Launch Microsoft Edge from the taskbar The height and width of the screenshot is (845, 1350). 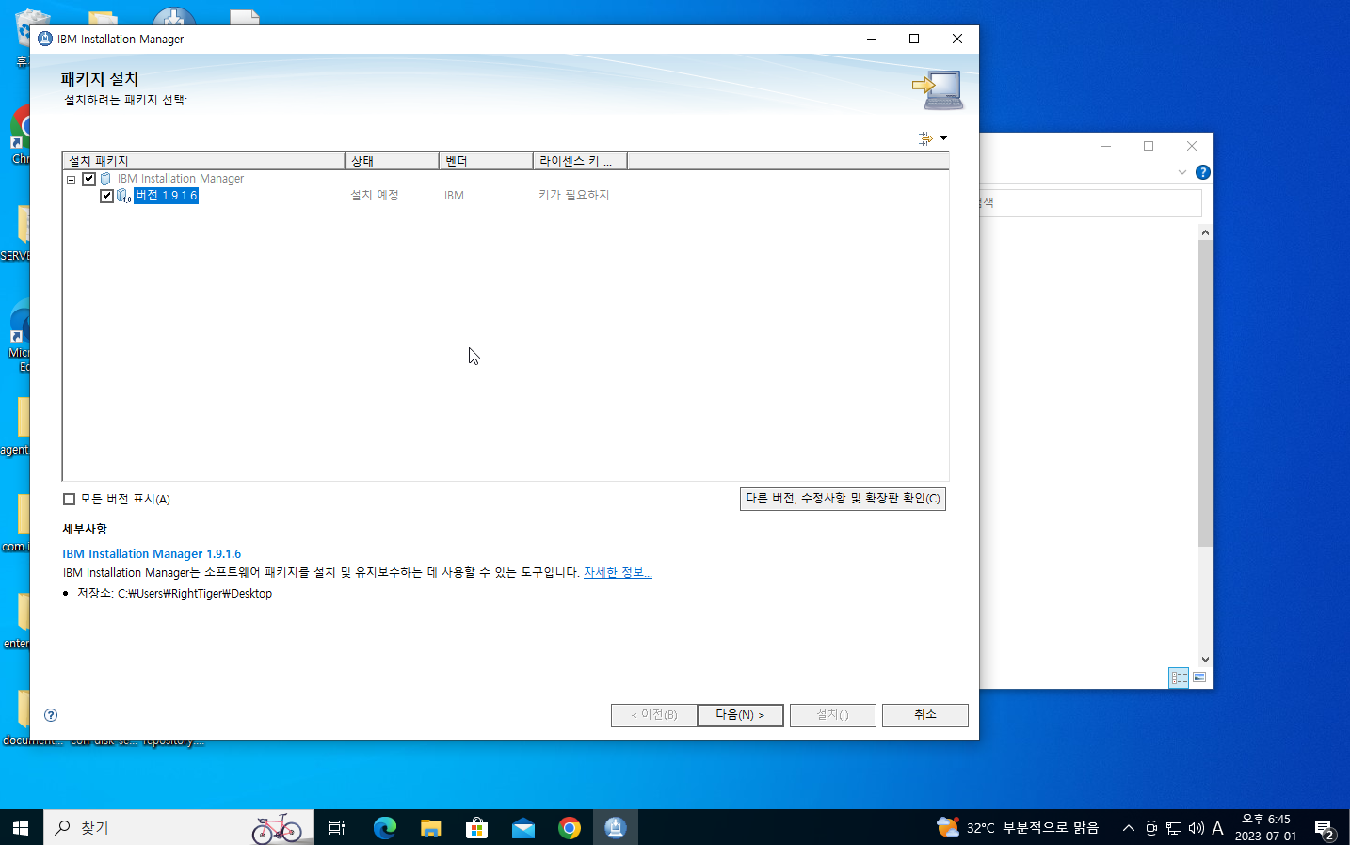(x=384, y=828)
